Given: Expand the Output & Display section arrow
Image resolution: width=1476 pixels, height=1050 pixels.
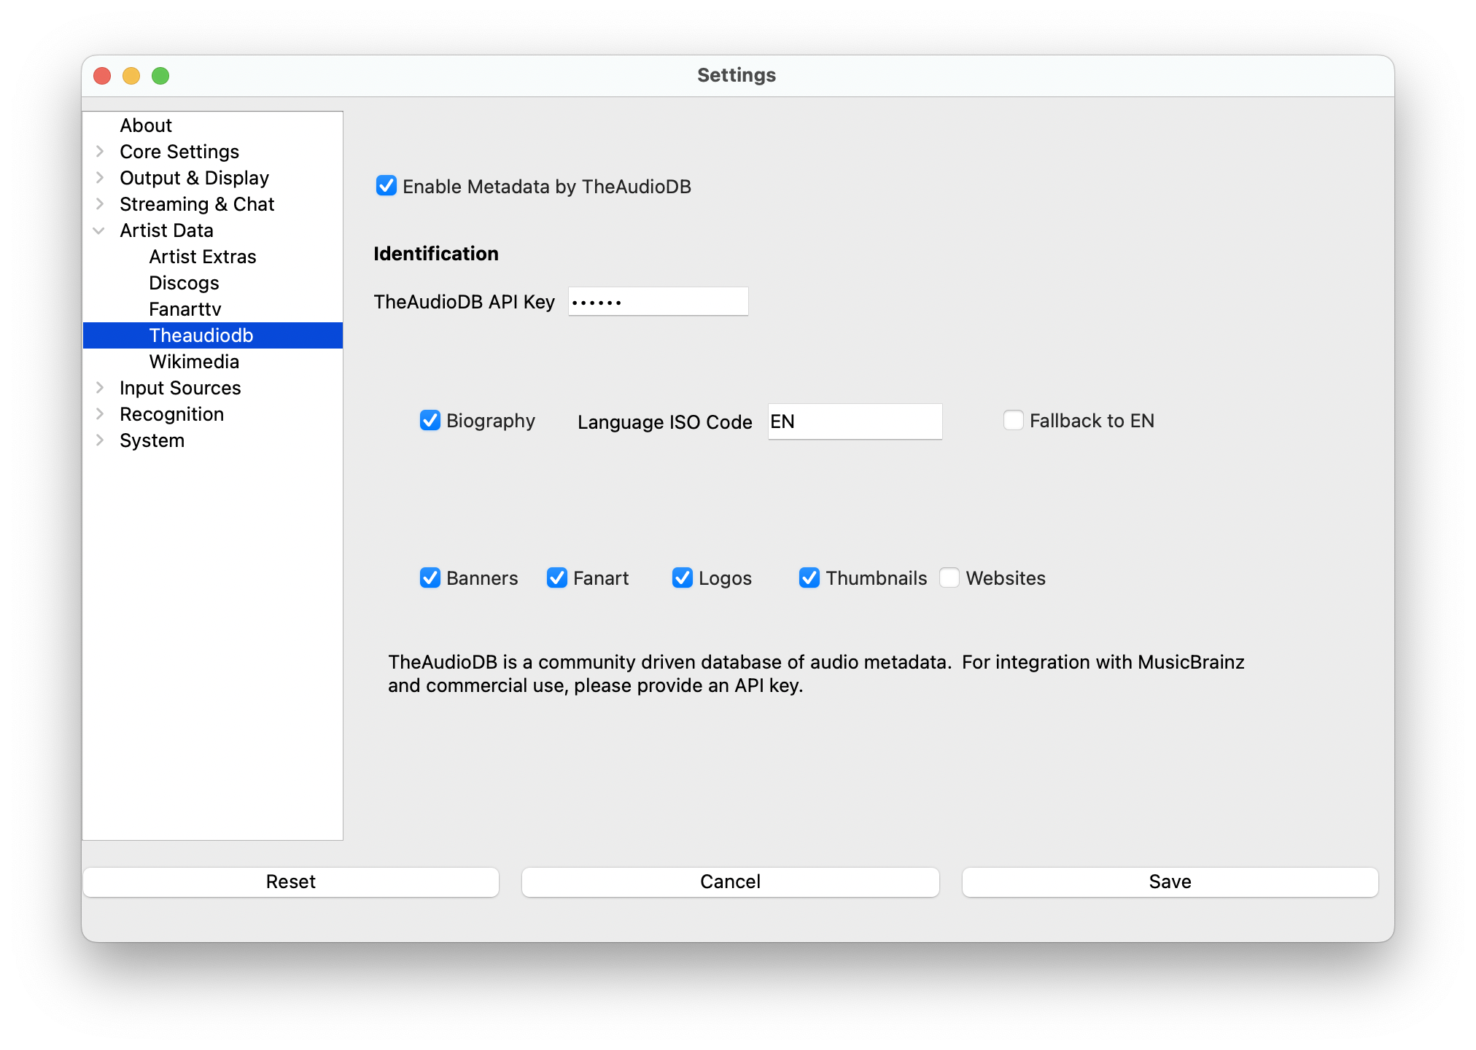Looking at the screenshot, I should pyautogui.click(x=100, y=178).
